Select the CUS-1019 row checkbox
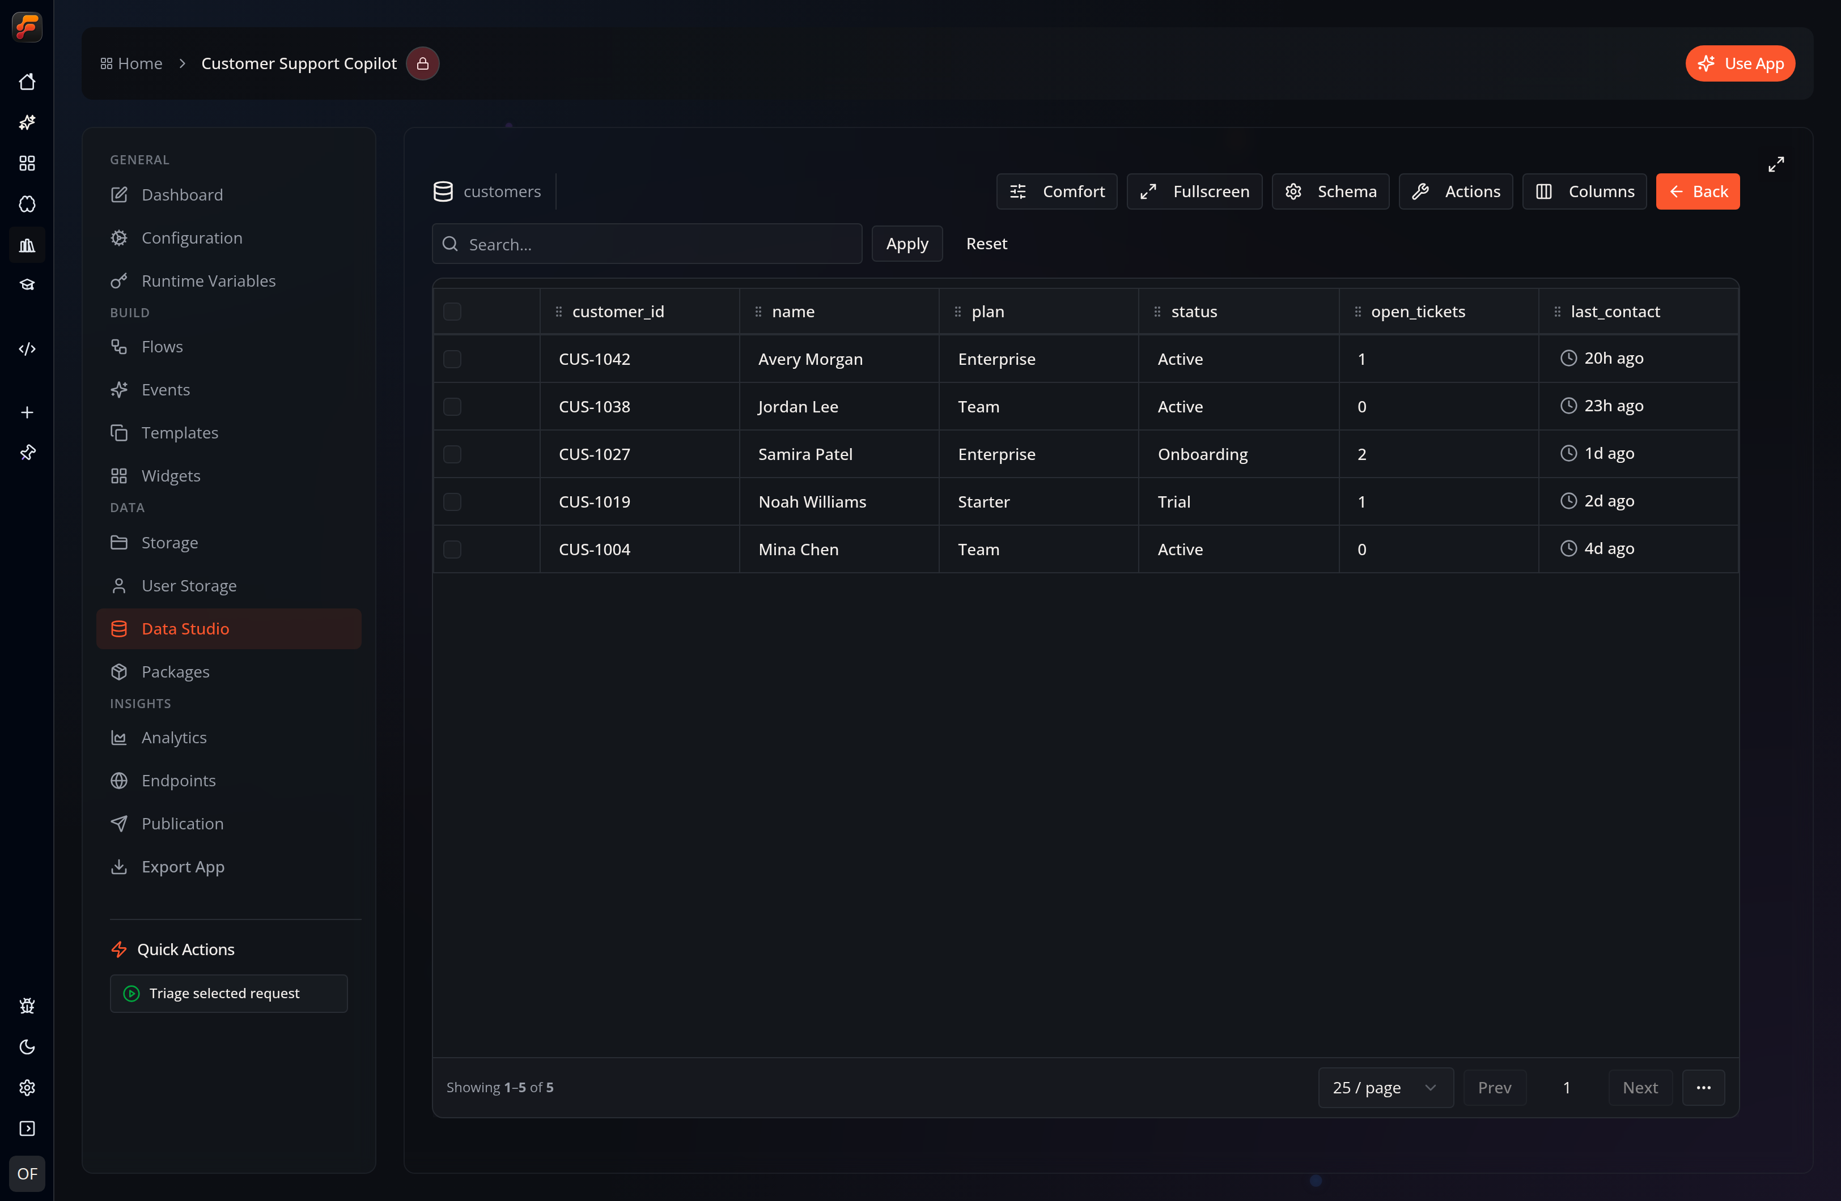The width and height of the screenshot is (1841, 1201). click(x=452, y=502)
